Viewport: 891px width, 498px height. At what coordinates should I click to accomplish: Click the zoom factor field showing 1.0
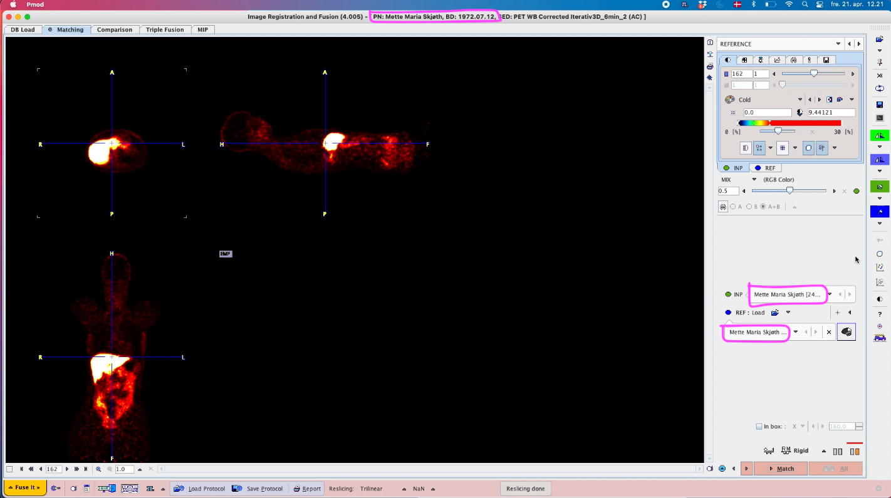[x=124, y=469]
